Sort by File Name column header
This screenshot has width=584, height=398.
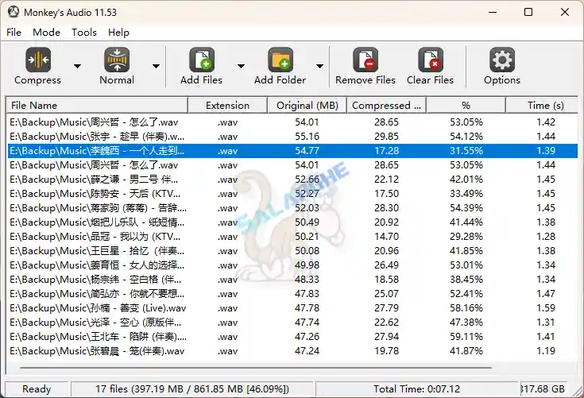click(x=97, y=106)
